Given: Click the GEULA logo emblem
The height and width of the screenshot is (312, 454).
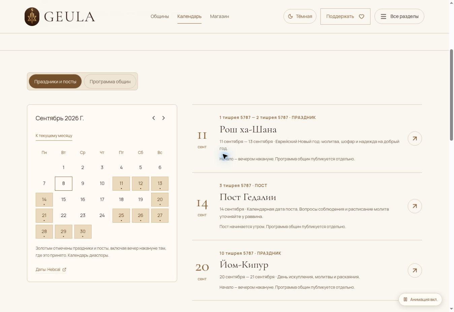Looking at the screenshot, I should coord(32,17).
